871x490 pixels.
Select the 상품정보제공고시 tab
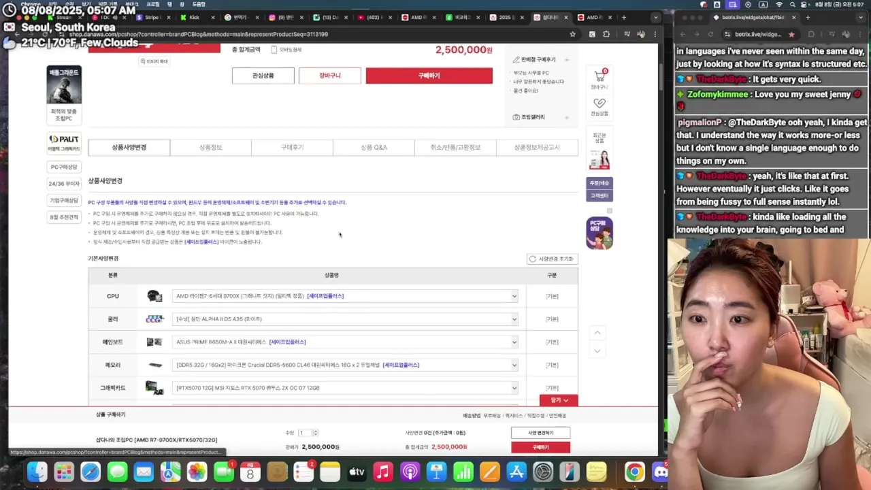pos(537,148)
